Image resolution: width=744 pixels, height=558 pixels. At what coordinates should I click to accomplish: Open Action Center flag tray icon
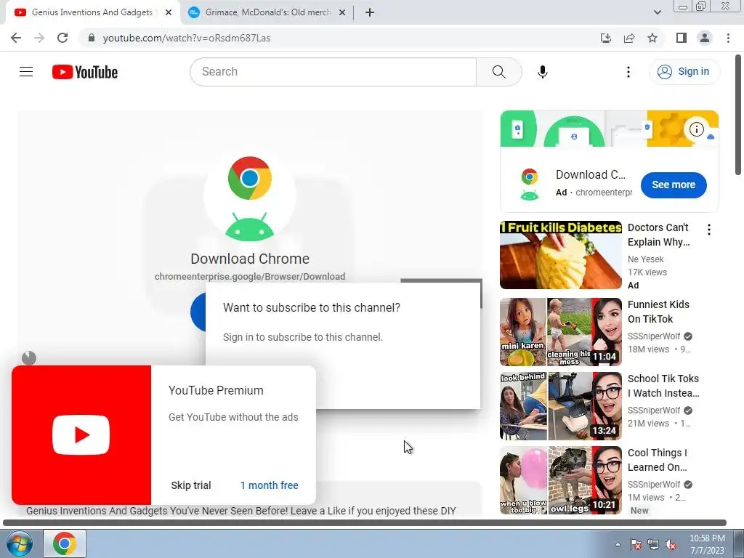pos(636,544)
